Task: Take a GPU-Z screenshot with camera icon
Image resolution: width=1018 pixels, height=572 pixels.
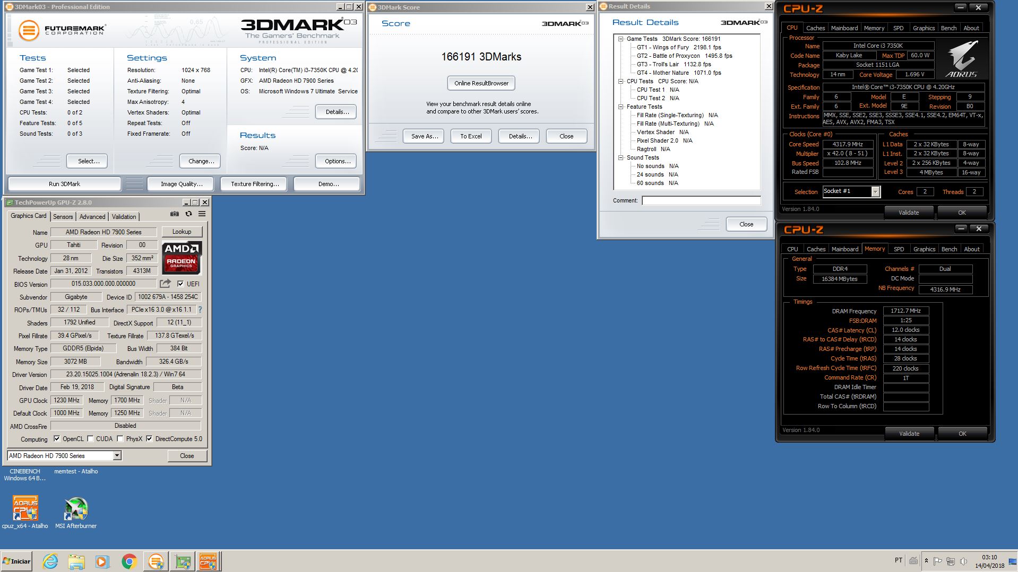Action: pyautogui.click(x=175, y=214)
